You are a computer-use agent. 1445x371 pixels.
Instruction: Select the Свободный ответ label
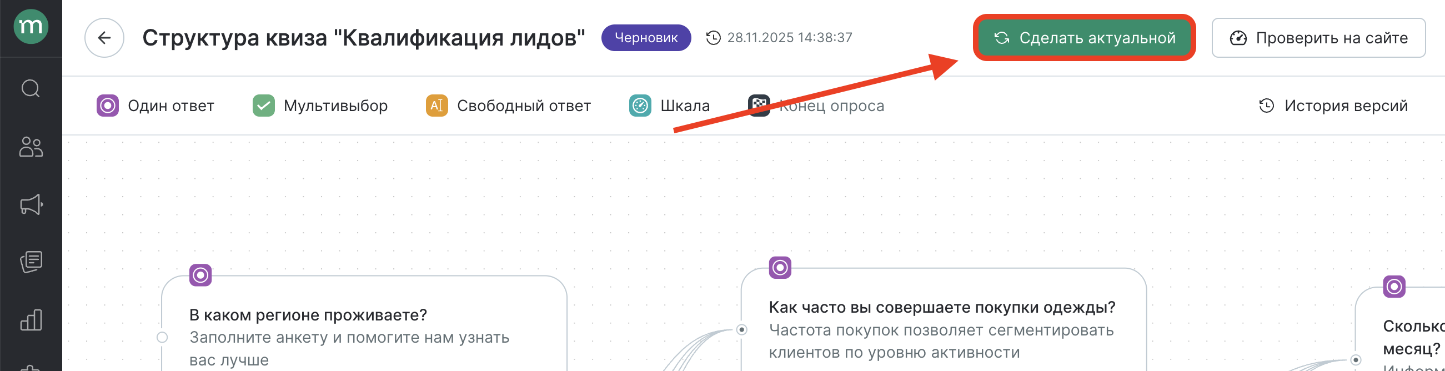pos(524,106)
